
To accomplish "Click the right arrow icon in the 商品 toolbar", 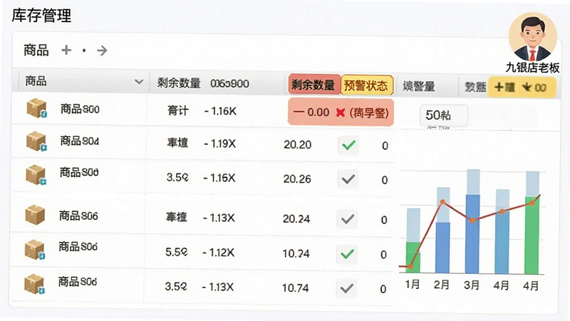I will [102, 51].
